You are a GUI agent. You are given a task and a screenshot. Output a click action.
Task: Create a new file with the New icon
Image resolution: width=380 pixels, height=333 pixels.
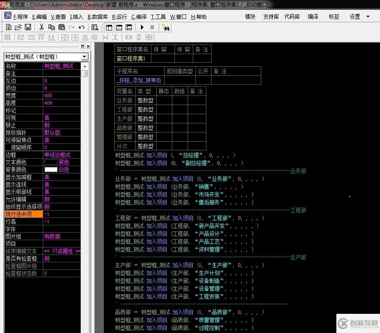[x=8, y=27]
